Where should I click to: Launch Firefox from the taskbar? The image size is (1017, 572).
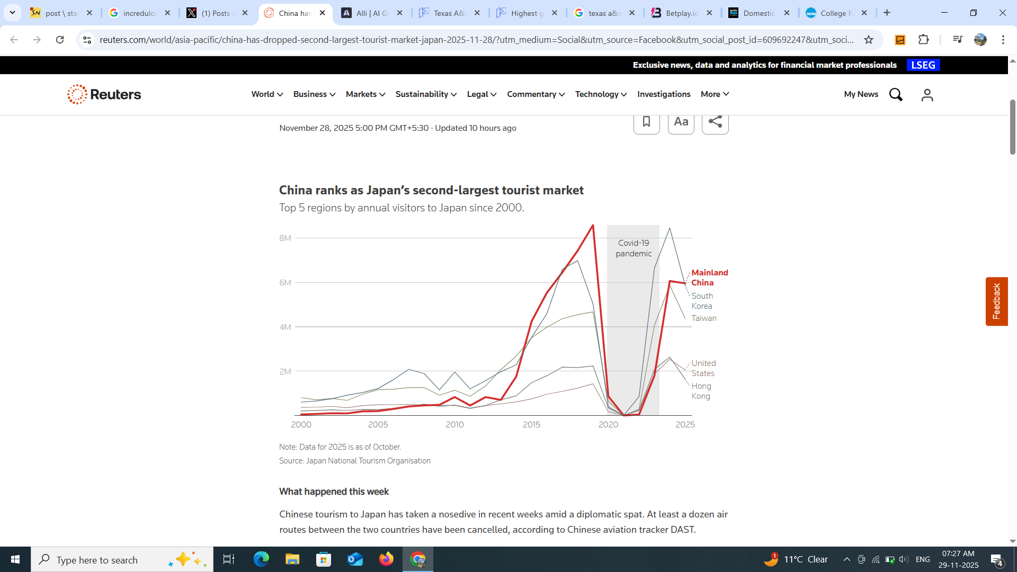pyautogui.click(x=386, y=559)
